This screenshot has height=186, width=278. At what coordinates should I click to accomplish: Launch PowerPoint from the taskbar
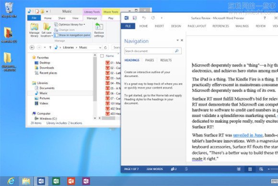[x=71, y=181]
